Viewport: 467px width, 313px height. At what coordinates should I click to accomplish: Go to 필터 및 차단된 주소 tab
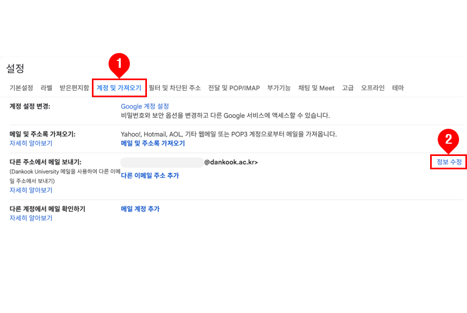click(175, 88)
